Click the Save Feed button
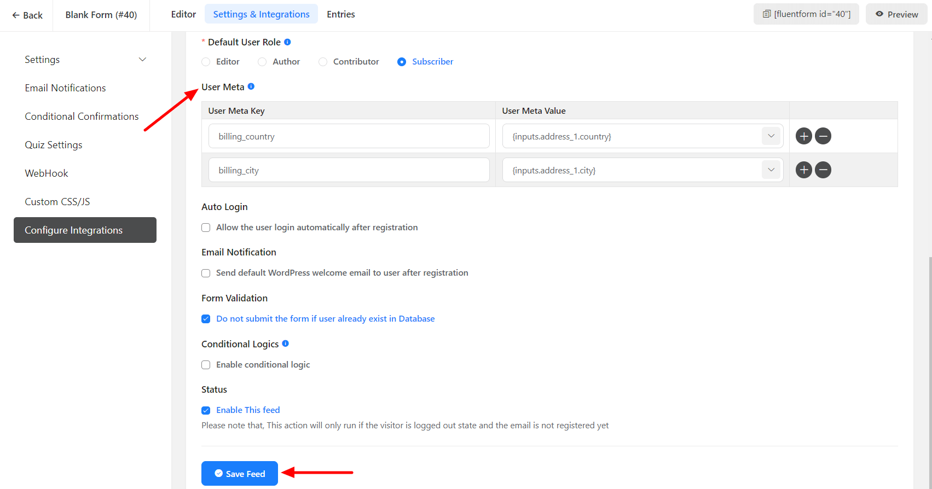 [x=239, y=474]
